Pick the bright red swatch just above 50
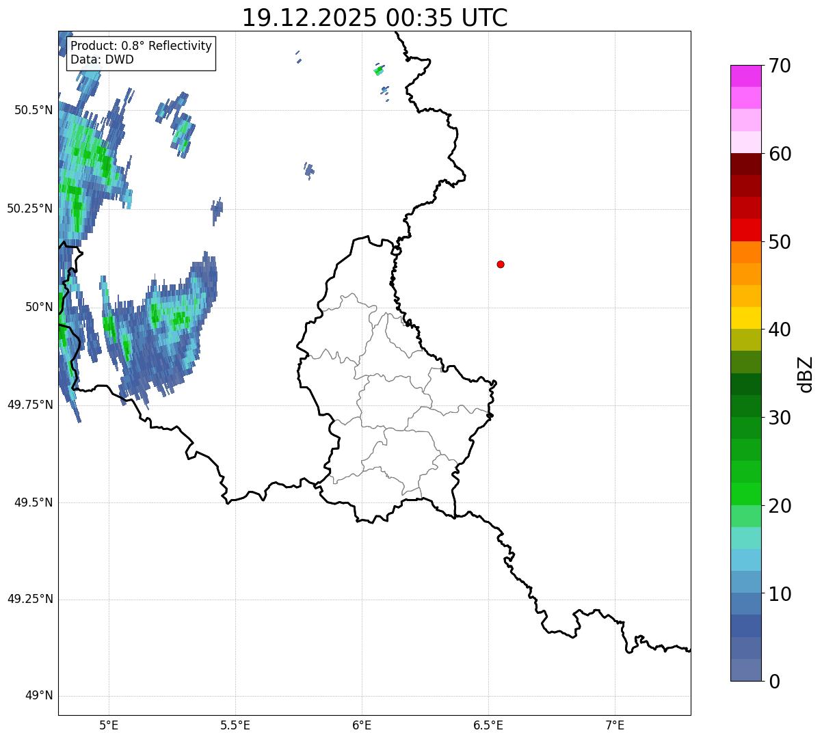The height and width of the screenshot is (739, 822). pyautogui.click(x=746, y=230)
